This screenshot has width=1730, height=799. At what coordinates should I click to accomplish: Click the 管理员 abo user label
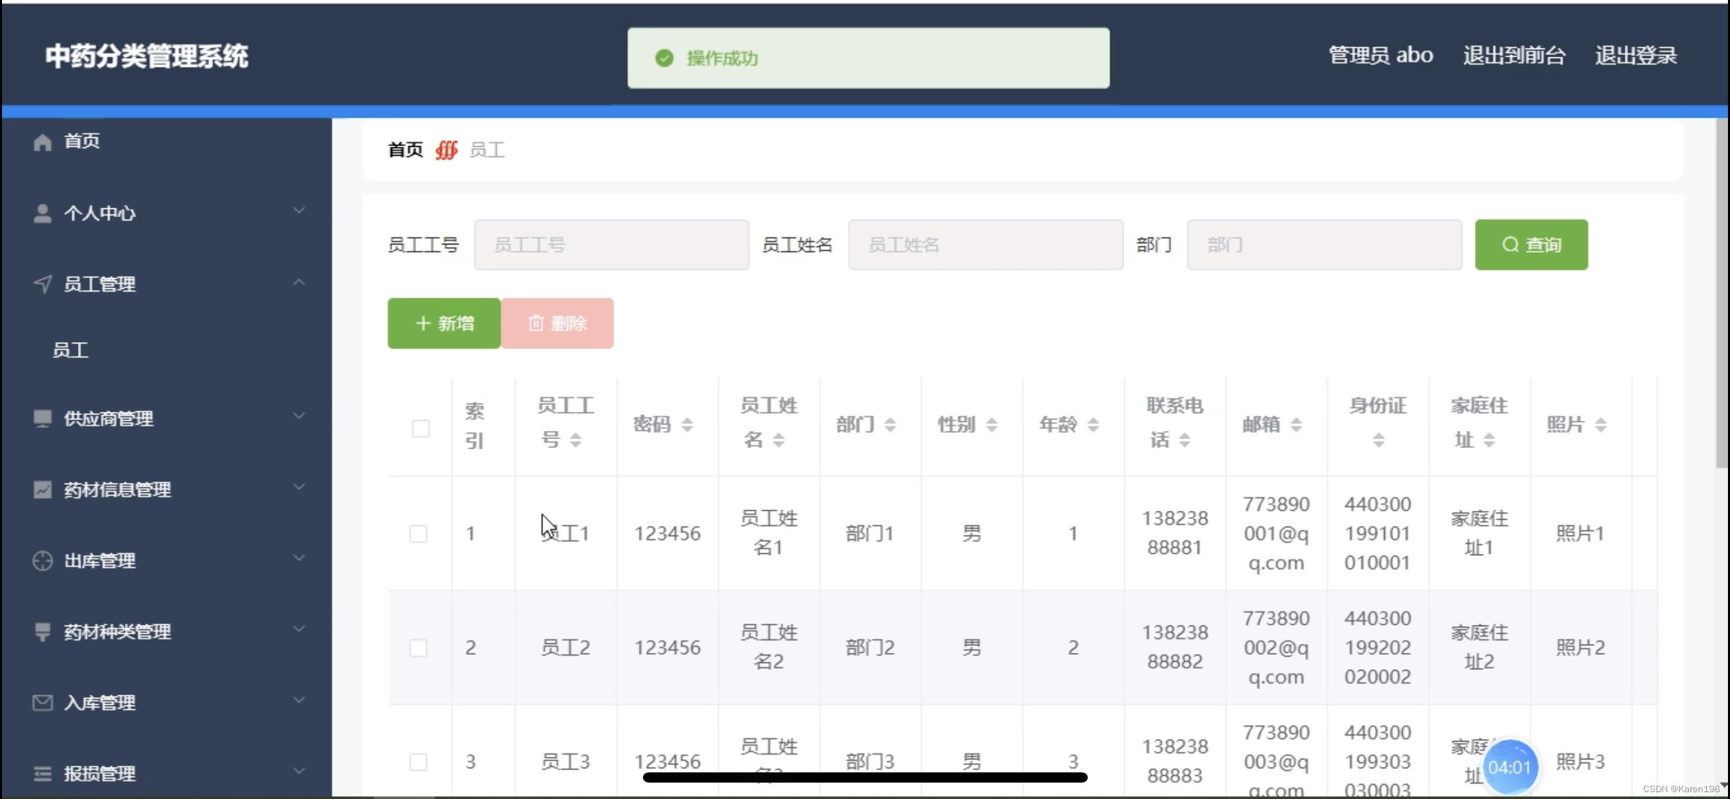pos(1381,55)
